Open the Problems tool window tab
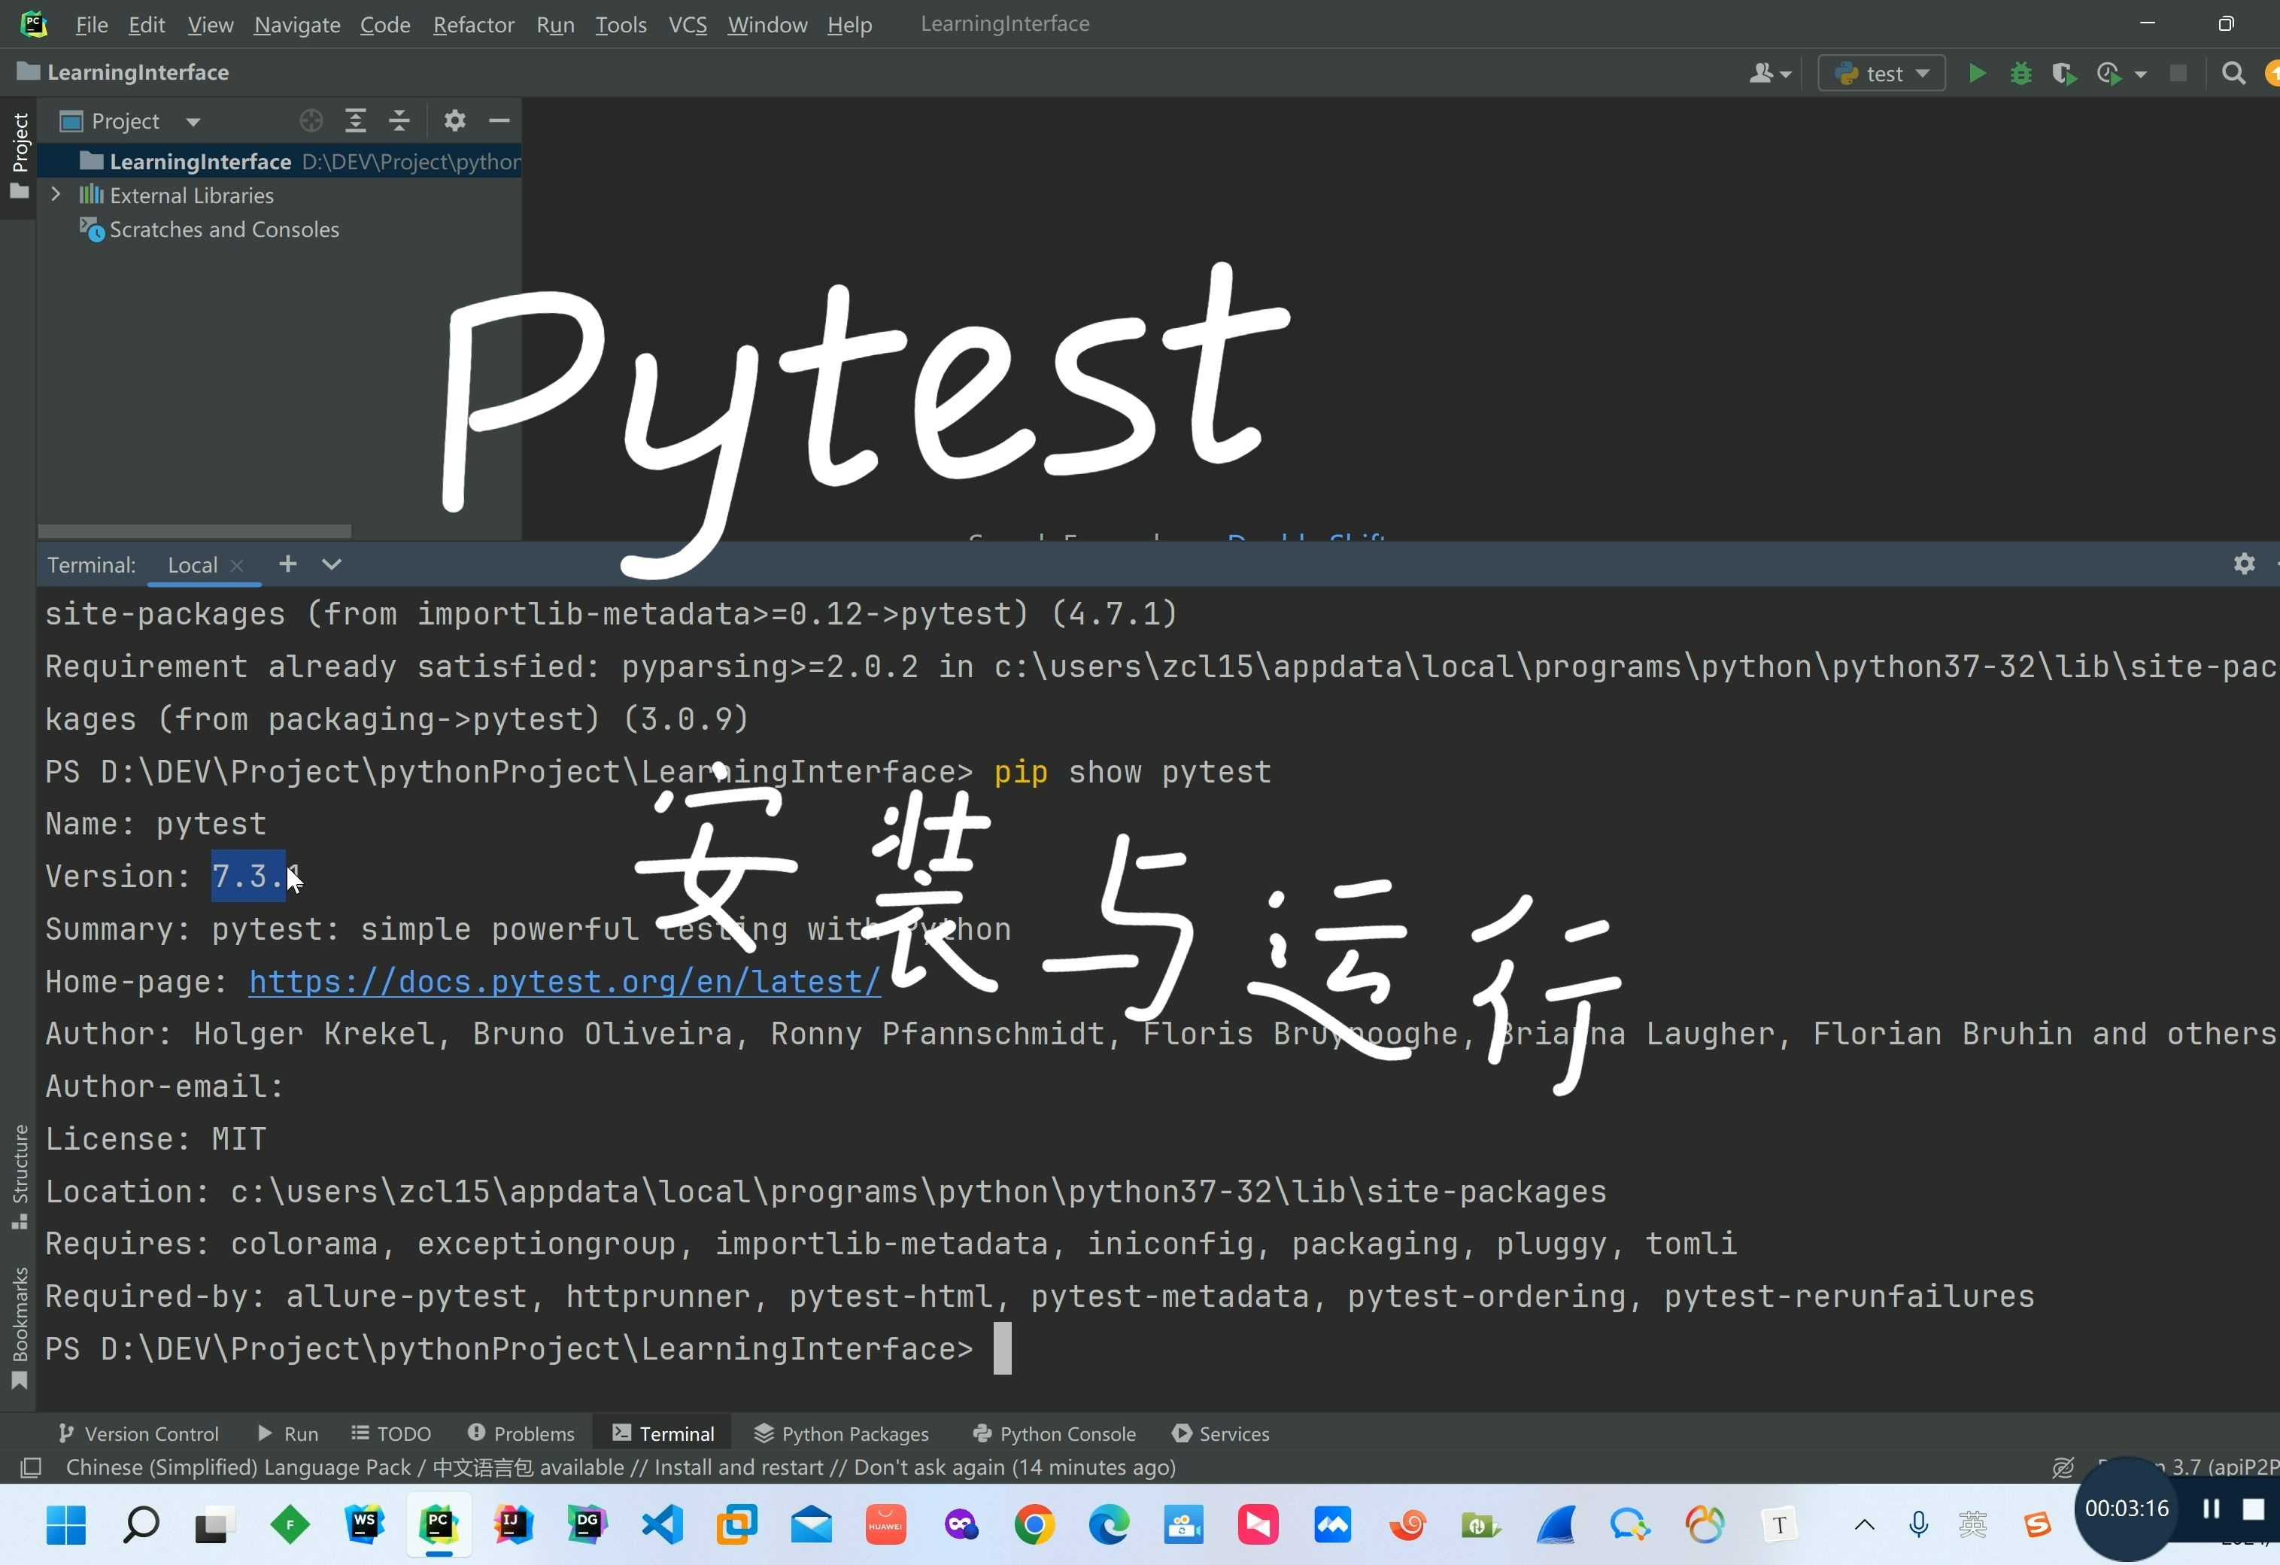2280x1565 pixels. (x=521, y=1433)
